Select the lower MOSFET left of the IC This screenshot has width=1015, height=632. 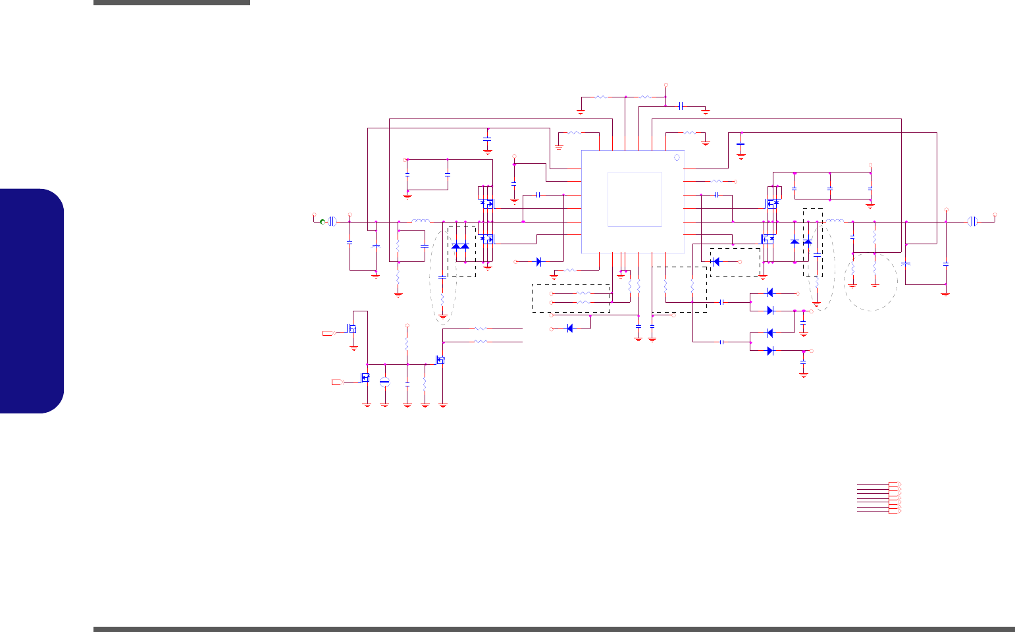(x=487, y=238)
